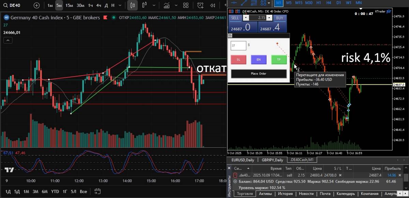Toggle the TP green button
The height and width of the screenshot is (198, 409).
click(x=279, y=60)
